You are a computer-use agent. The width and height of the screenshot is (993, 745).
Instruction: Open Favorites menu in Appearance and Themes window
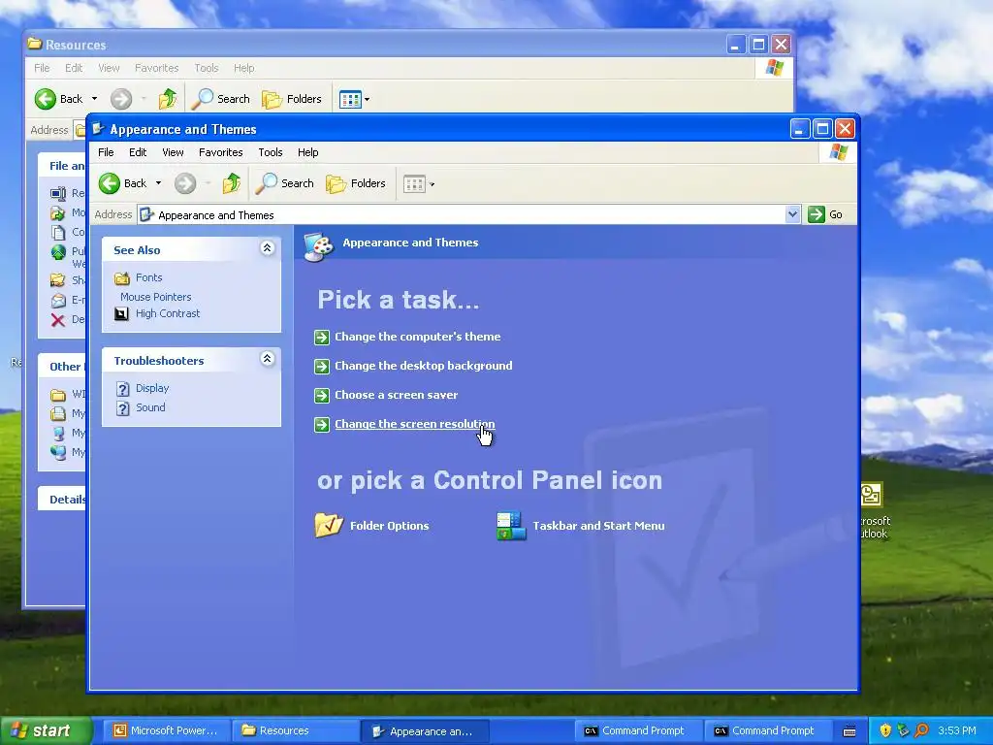pos(220,152)
